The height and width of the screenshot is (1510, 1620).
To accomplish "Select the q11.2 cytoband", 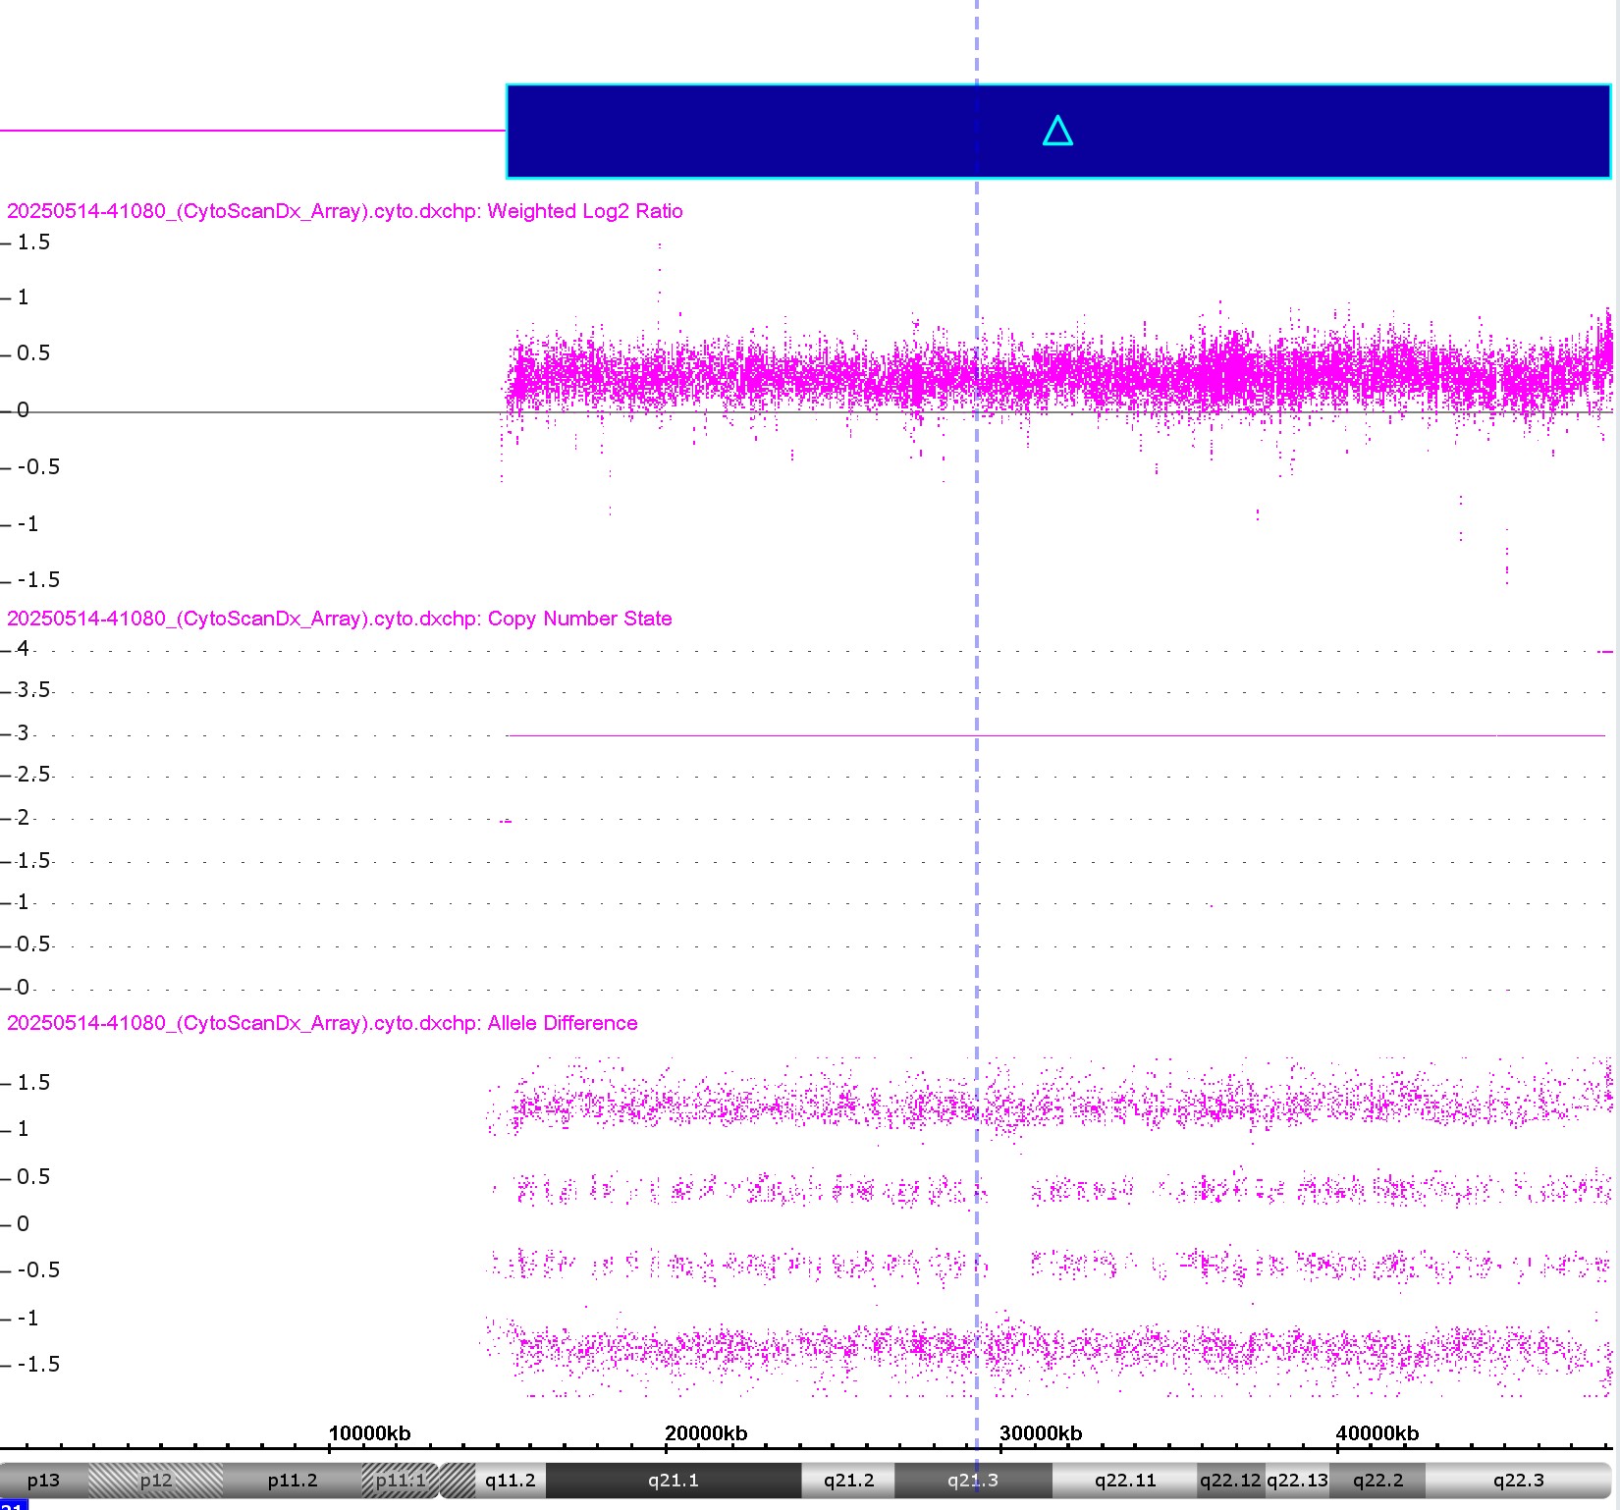I will pyautogui.click(x=510, y=1481).
